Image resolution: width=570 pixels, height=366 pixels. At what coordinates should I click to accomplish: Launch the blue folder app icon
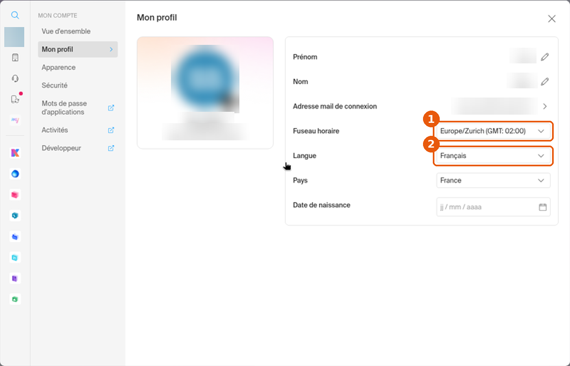(x=15, y=237)
